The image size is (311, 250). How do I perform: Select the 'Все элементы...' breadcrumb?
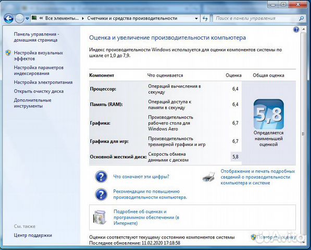tap(62, 18)
